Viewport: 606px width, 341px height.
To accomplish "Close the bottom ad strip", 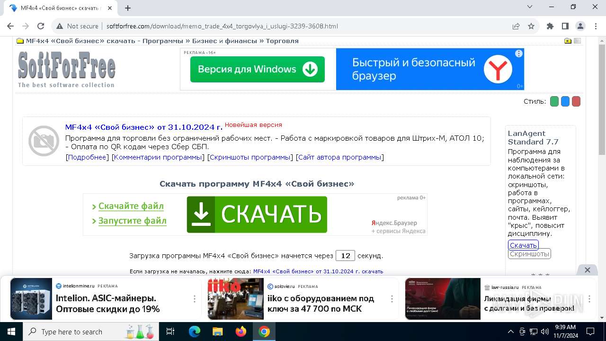I will pyautogui.click(x=588, y=270).
